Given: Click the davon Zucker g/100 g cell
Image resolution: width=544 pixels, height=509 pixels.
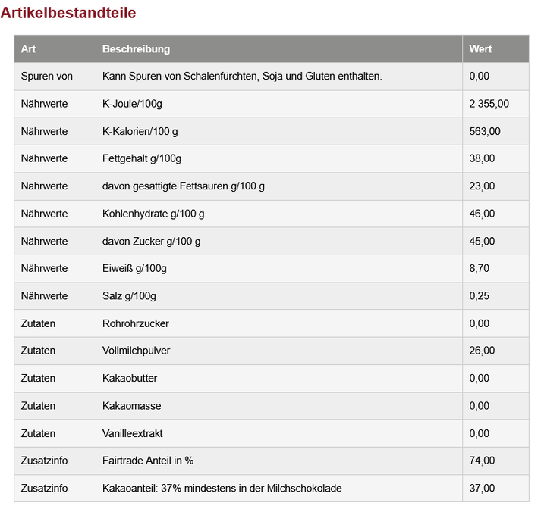Looking at the screenshot, I should [152, 241].
